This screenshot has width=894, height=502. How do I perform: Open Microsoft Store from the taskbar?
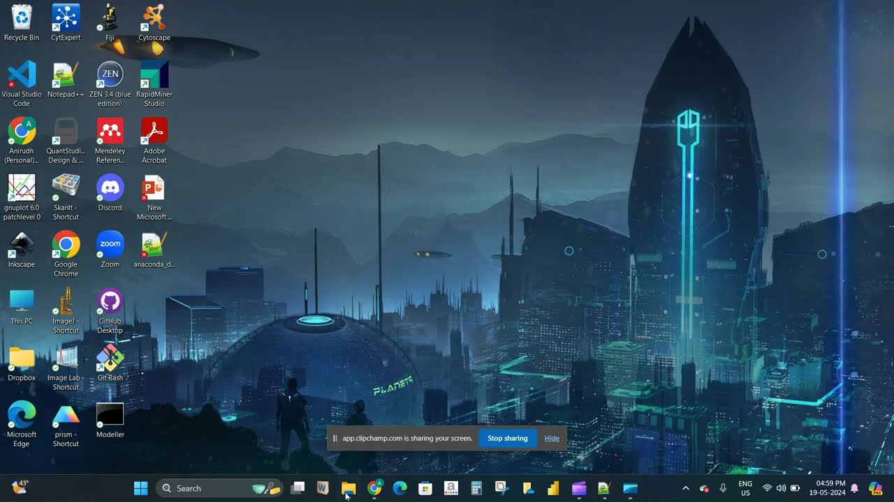tap(425, 488)
